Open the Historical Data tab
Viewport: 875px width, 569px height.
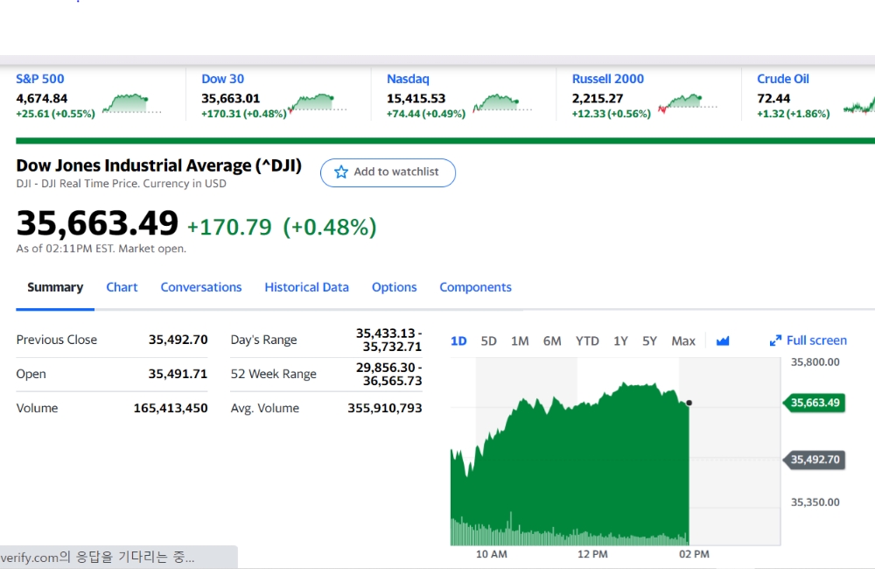tap(306, 287)
